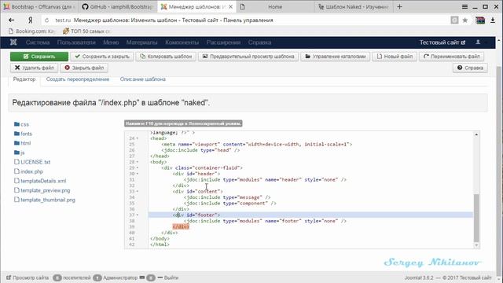Open the browser hamburger menu
Screen dimensions: 503x283
coord(464,7)
